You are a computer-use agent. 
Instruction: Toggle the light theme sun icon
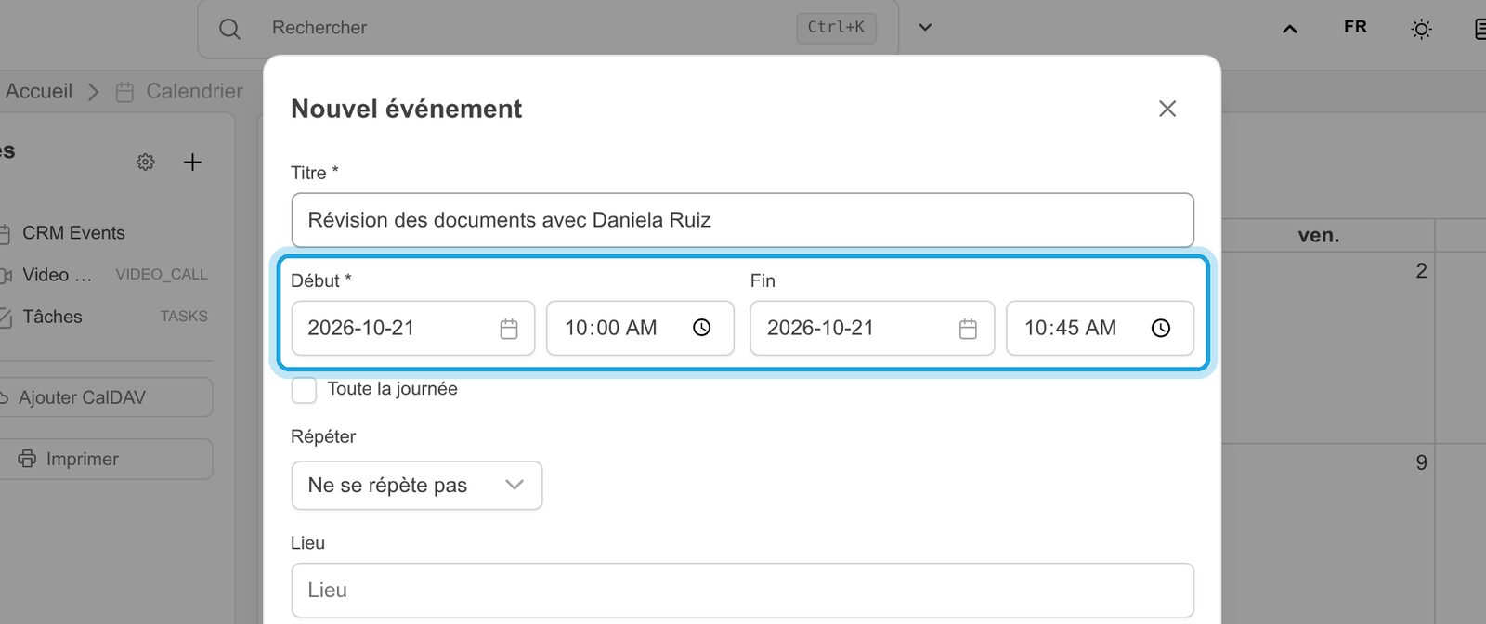pyautogui.click(x=1421, y=29)
